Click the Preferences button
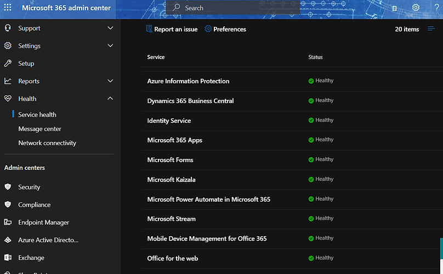 [225, 29]
